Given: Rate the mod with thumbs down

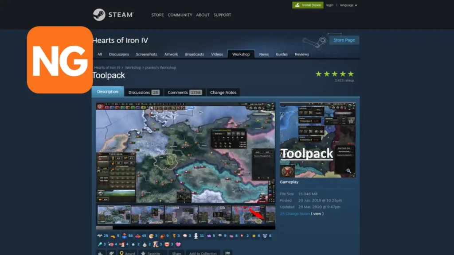Looking at the screenshot, I should (x=111, y=253).
